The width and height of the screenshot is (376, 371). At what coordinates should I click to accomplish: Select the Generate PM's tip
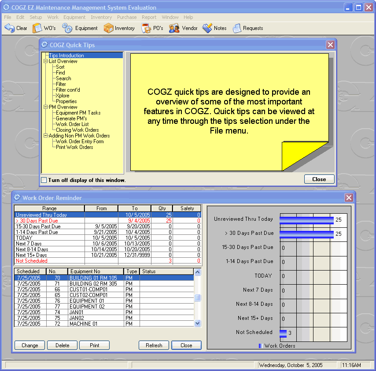click(x=71, y=119)
